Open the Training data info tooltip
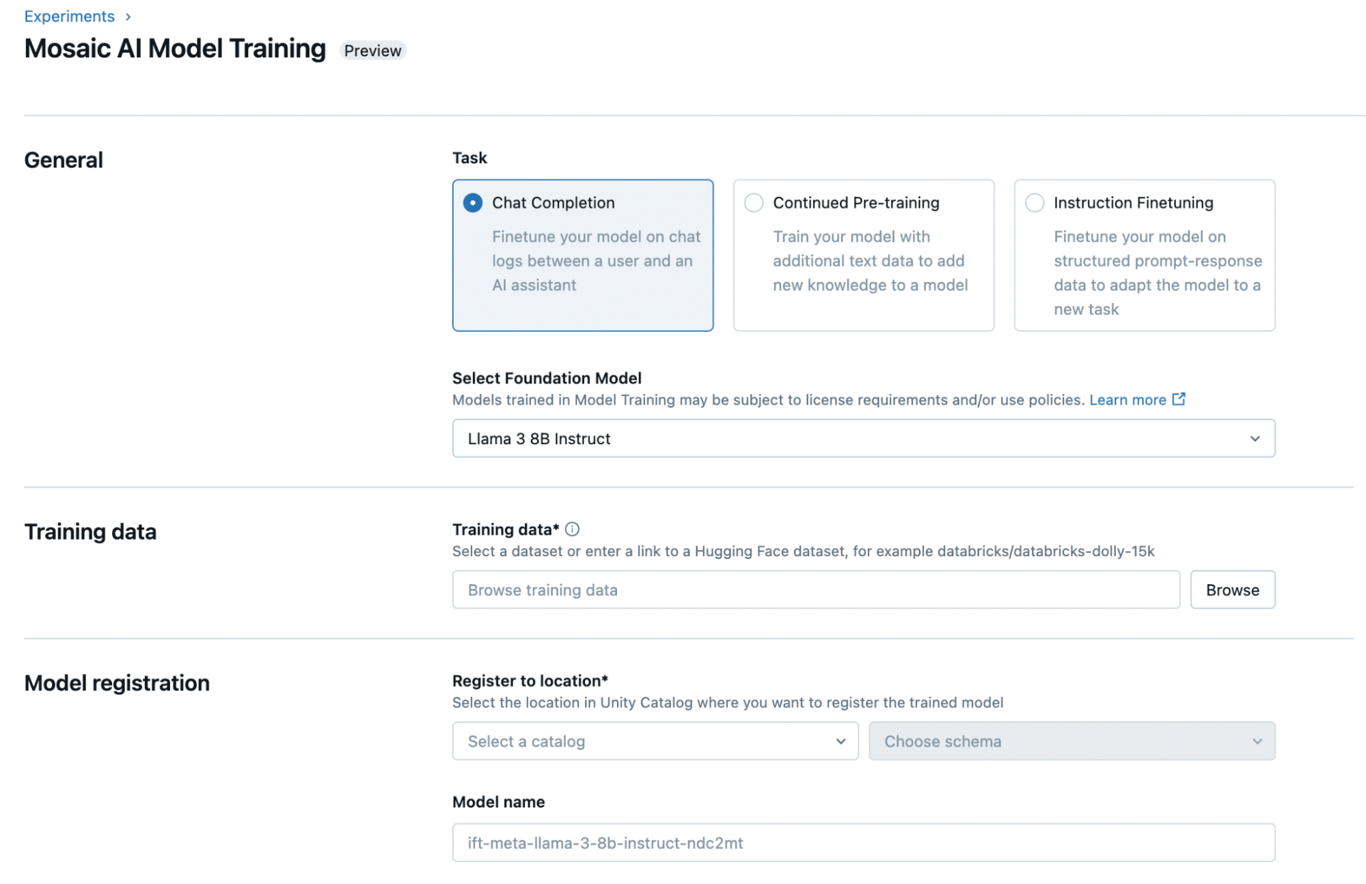This screenshot has height=884, width=1366. pos(573,529)
